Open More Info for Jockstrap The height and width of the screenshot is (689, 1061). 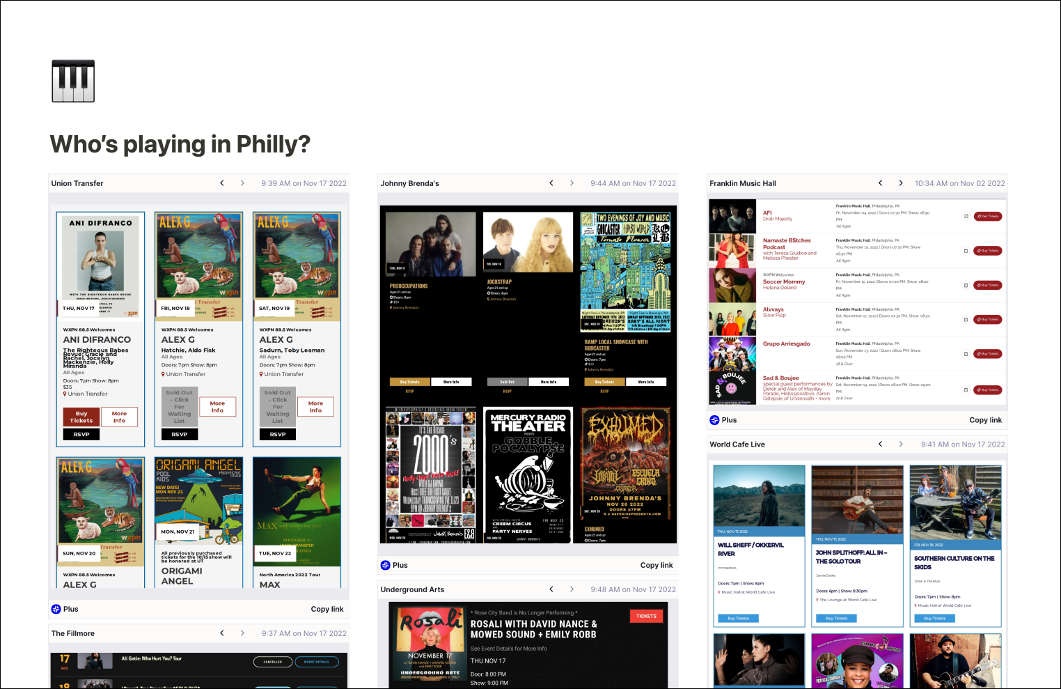tap(549, 382)
